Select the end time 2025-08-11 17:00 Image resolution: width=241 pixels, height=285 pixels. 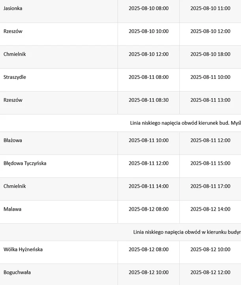coord(210,186)
